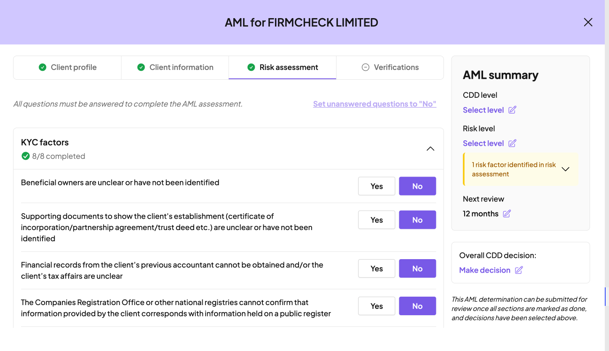Open the Verifications tab
Screen dimensions: 609x351
pyautogui.click(x=390, y=67)
